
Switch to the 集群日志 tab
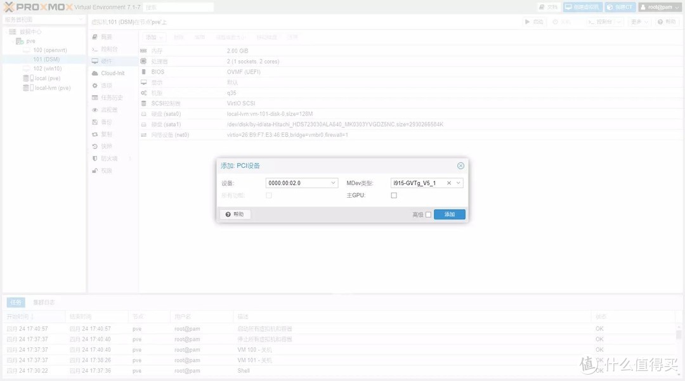point(44,302)
